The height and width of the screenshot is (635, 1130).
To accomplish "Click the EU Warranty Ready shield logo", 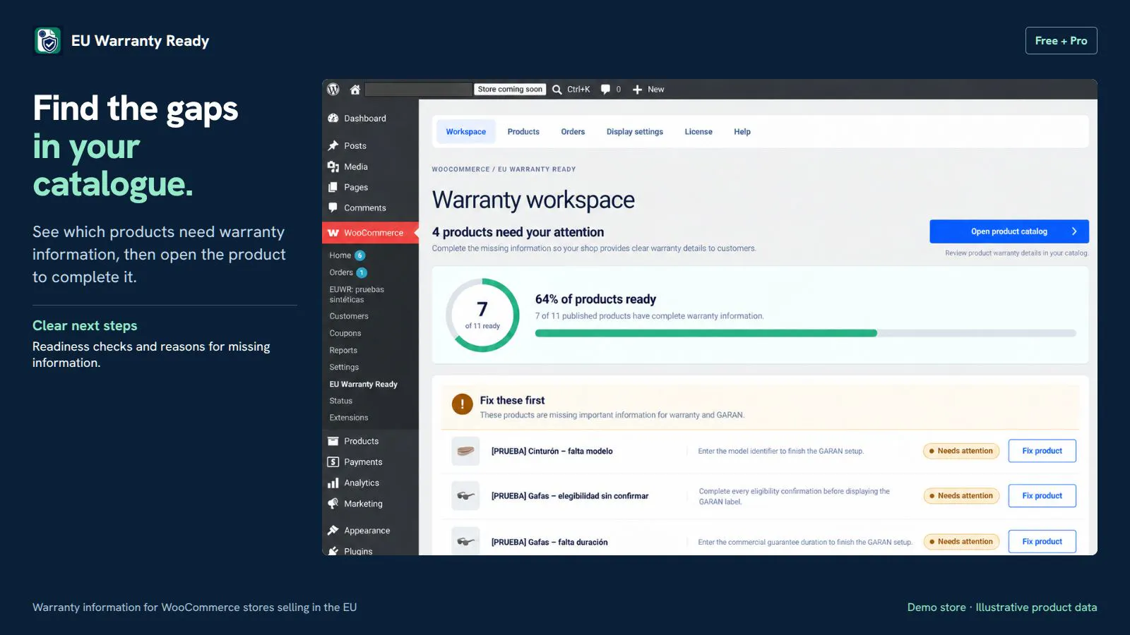I will (x=48, y=41).
